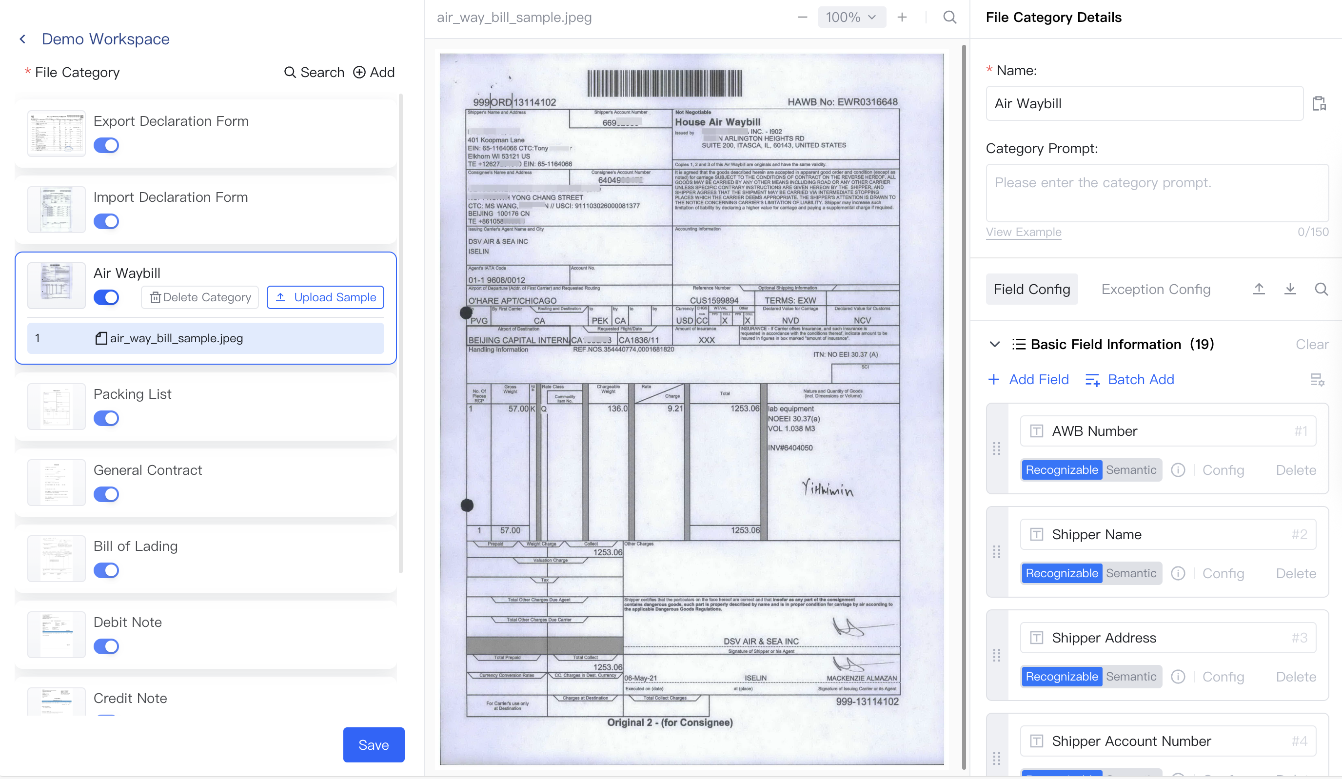Open the 100% zoom level dropdown
The width and height of the screenshot is (1342, 779).
(x=851, y=17)
